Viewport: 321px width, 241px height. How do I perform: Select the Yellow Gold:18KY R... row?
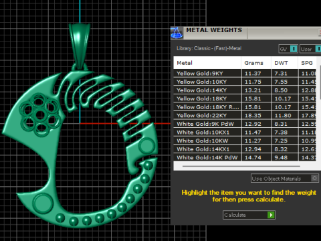245,107
